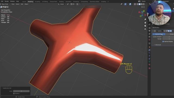174x98 pixels.
Task: Toggle viewport overlays display
Action: point(130,4)
